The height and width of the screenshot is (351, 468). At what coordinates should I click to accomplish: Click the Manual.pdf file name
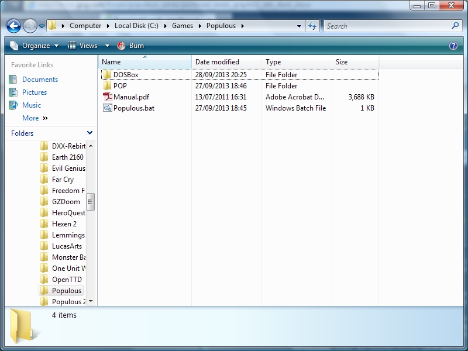point(131,97)
